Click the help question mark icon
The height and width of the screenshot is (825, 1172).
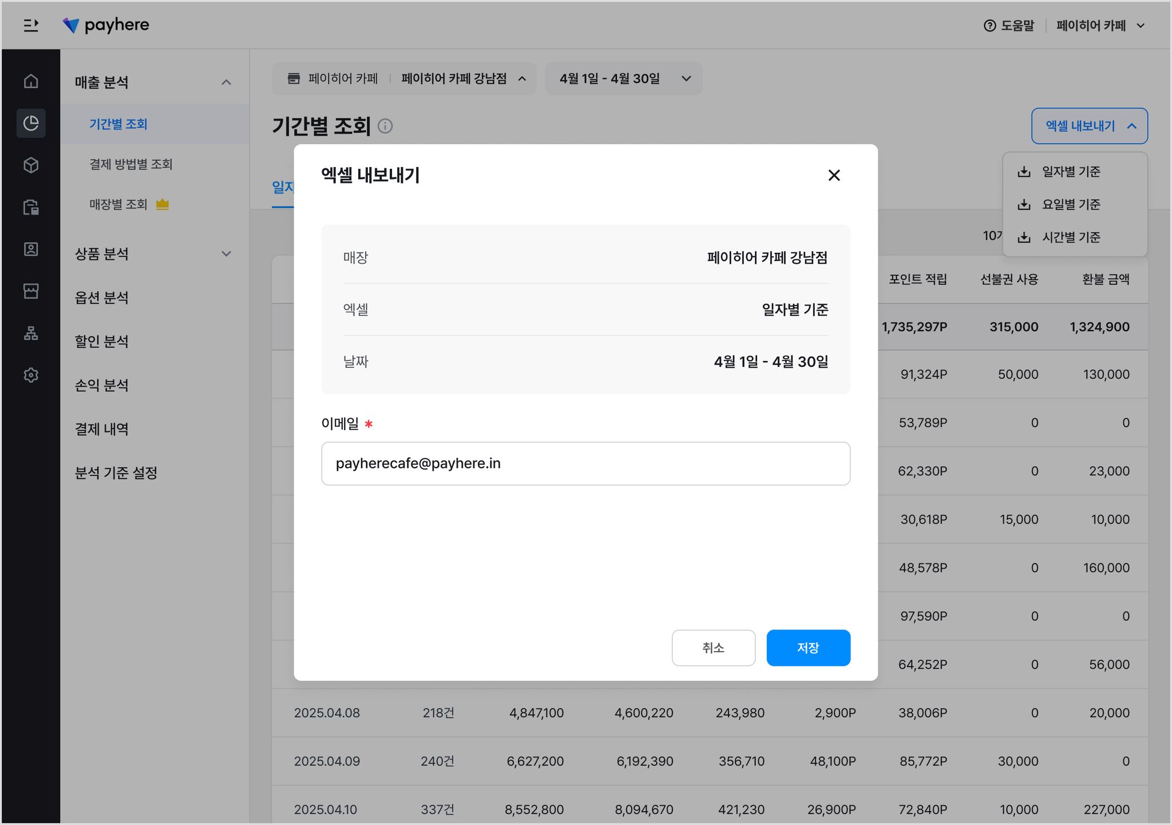989,26
